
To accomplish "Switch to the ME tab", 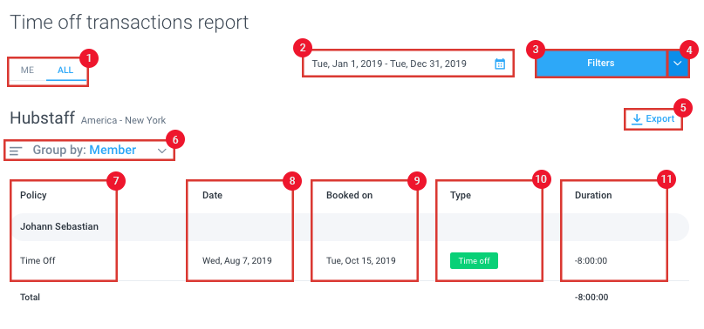I will (x=27, y=70).
